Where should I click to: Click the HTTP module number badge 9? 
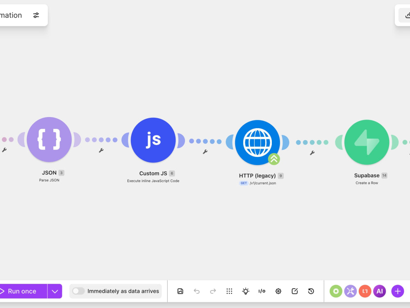280,176
